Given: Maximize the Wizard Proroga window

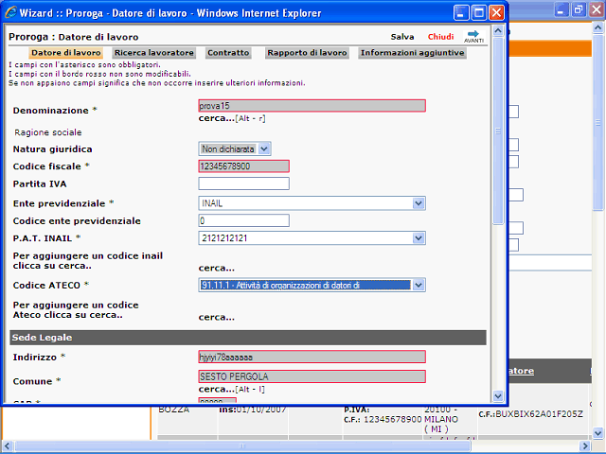Looking at the screenshot, I should (x=479, y=13).
